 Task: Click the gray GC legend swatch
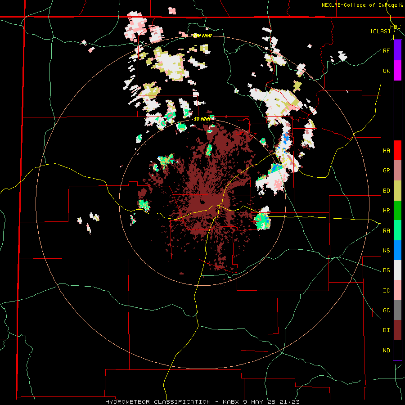(x=397, y=310)
